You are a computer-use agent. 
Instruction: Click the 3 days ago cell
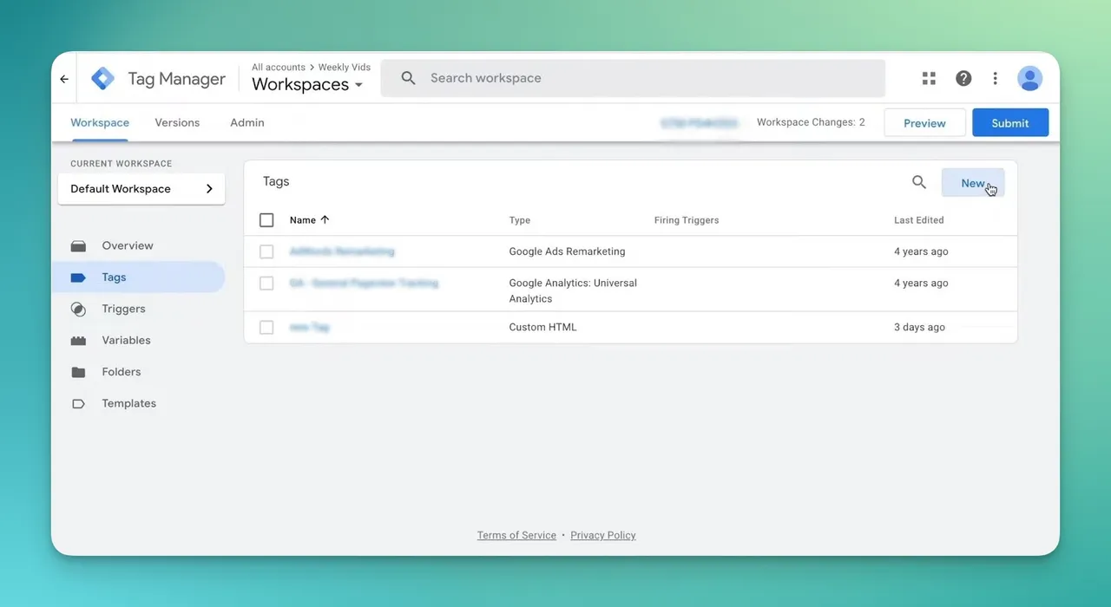(919, 328)
